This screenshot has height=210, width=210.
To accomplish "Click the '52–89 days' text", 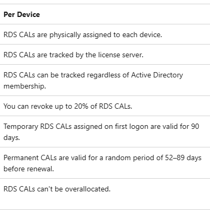I will click(183, 157).
